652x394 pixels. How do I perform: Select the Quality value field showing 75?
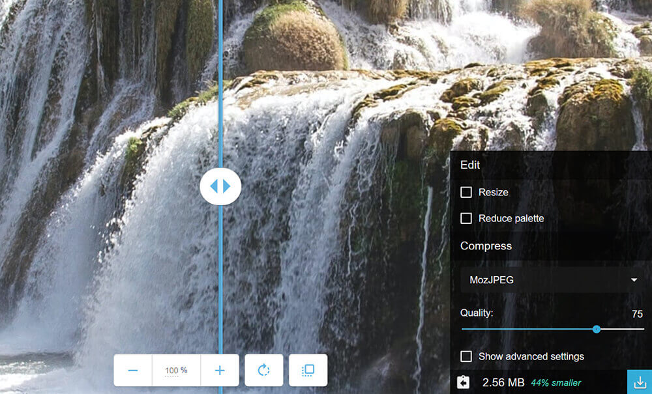click(636, 314)
